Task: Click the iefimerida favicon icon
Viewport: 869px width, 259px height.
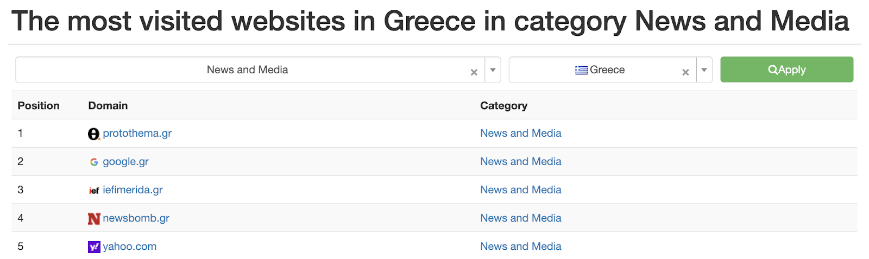Action: (94, 191)
